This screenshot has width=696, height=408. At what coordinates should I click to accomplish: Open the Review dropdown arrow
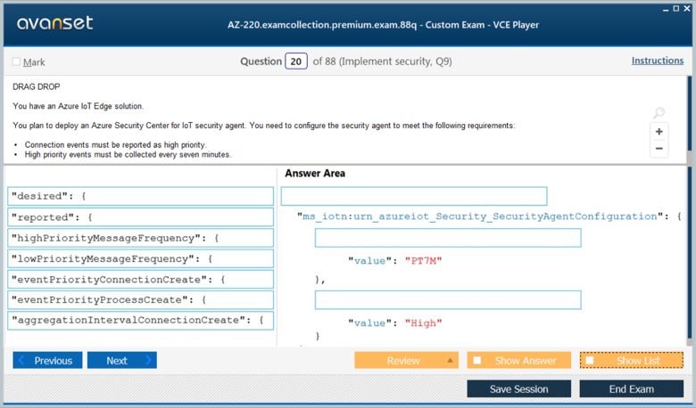click(450, 360)
